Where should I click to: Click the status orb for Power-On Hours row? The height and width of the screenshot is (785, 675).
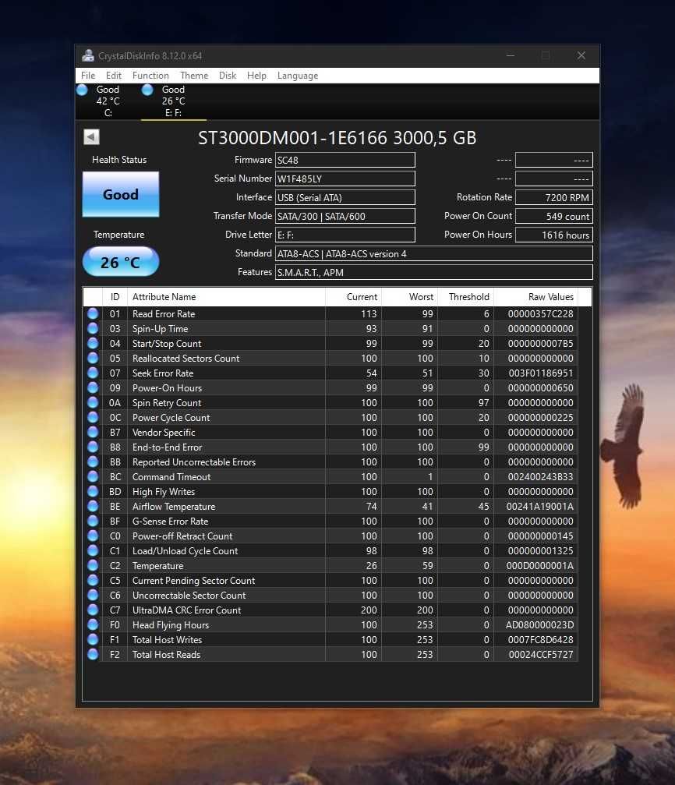pos(93,387)
